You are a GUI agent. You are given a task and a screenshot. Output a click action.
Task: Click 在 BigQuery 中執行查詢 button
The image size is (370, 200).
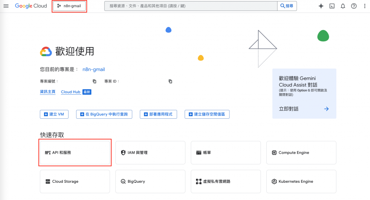coord(104,114)
